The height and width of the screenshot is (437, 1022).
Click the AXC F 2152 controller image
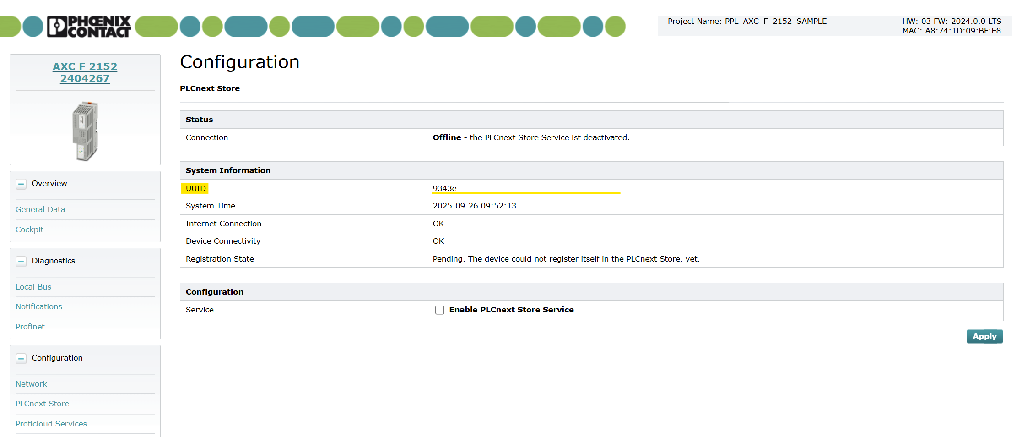coord(85,131)
